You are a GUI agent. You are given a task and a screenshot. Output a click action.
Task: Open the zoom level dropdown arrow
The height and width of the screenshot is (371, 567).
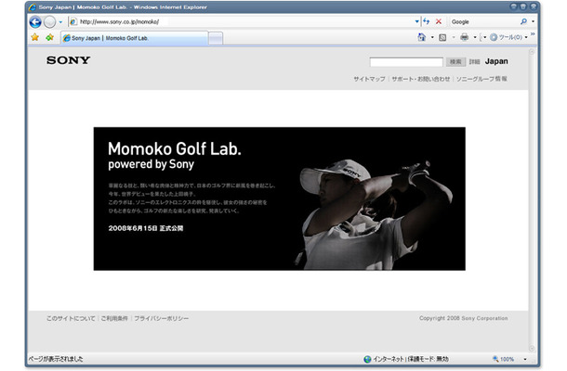[525, 359]
